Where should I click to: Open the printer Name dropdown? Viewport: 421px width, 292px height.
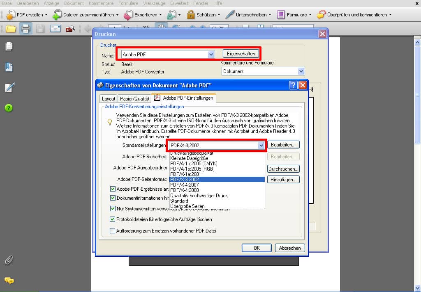(211, 54)
